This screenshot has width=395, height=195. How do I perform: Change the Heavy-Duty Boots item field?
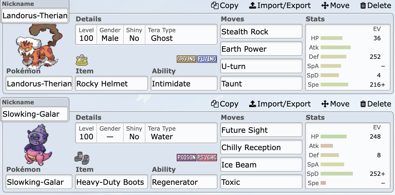pyautogui.click(x=112, y=182)
